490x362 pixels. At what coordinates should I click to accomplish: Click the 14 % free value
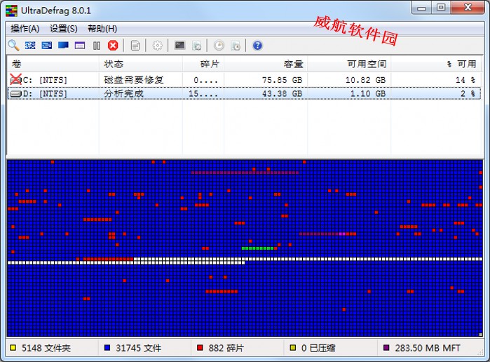(465, 80)
